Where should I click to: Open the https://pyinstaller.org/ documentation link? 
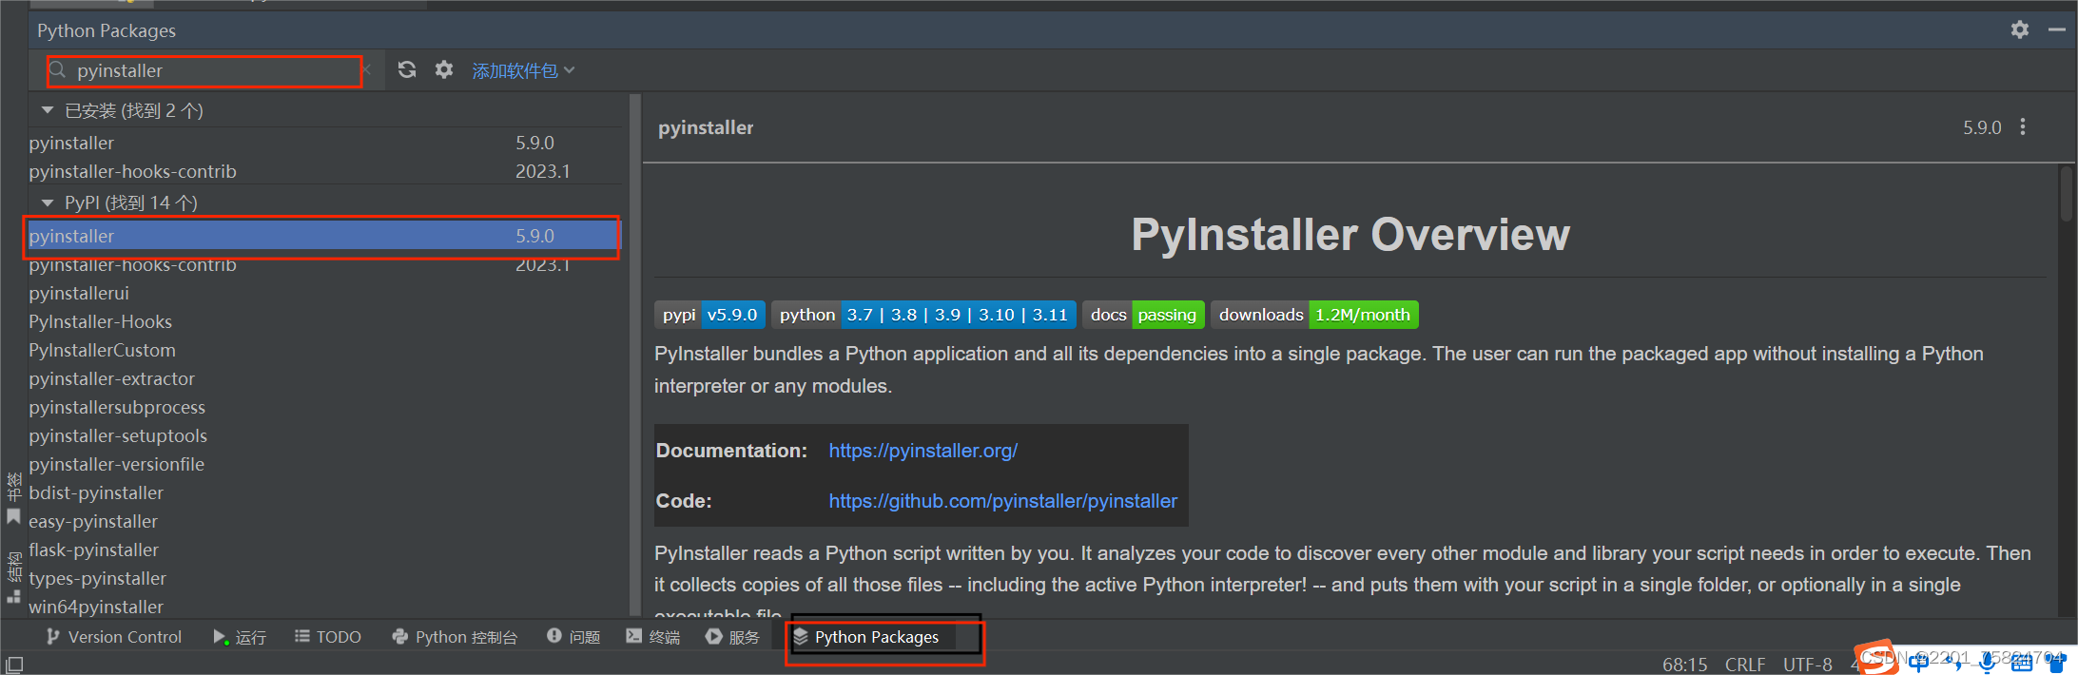tap(922, 451)
